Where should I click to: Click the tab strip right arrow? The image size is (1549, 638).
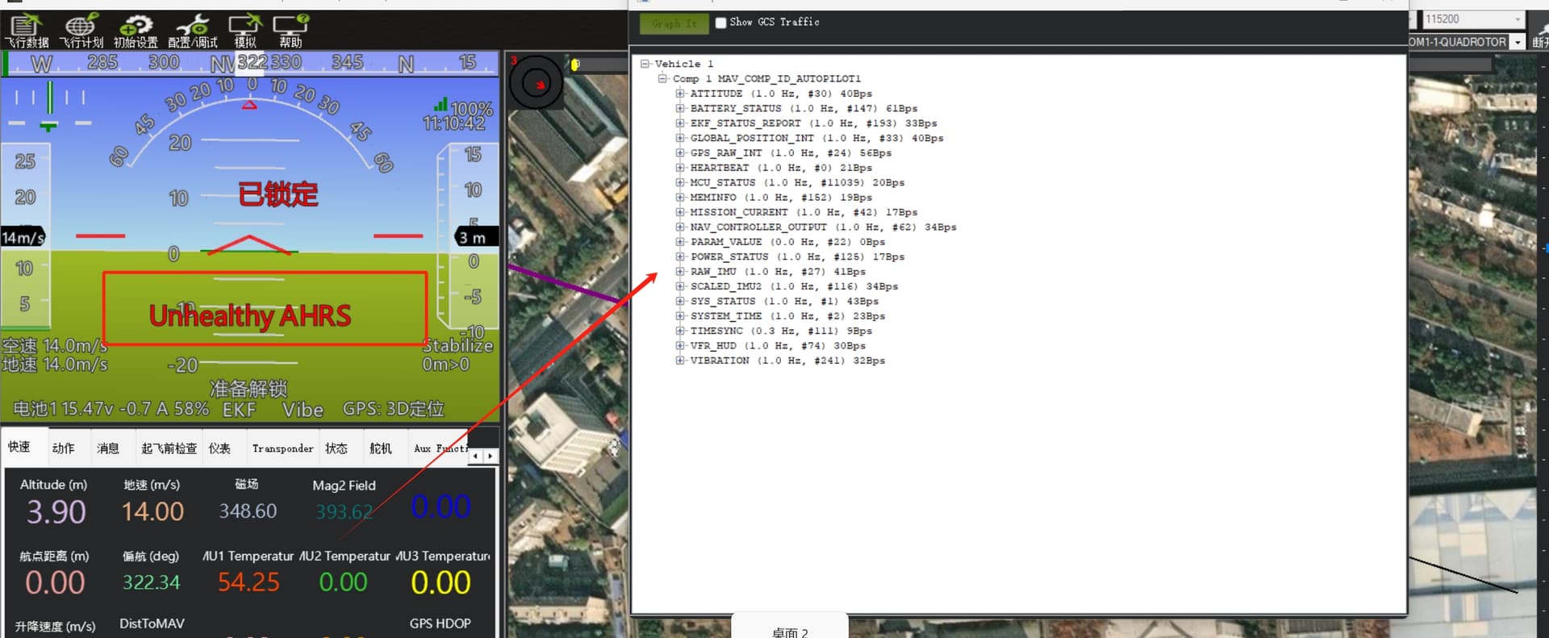[490, 456]
